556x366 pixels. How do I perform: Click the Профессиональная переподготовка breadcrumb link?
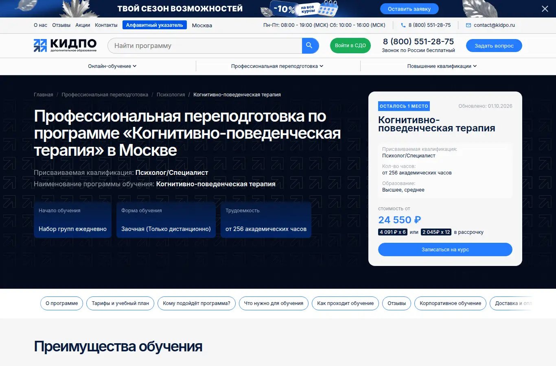point(105,95)
